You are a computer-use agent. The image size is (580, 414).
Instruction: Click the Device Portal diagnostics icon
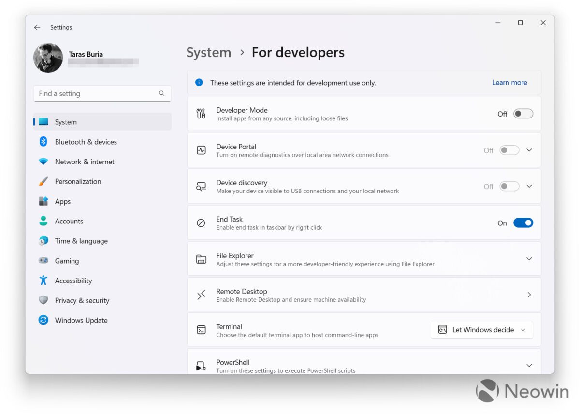pyautogui.click(x=201, y=150)
